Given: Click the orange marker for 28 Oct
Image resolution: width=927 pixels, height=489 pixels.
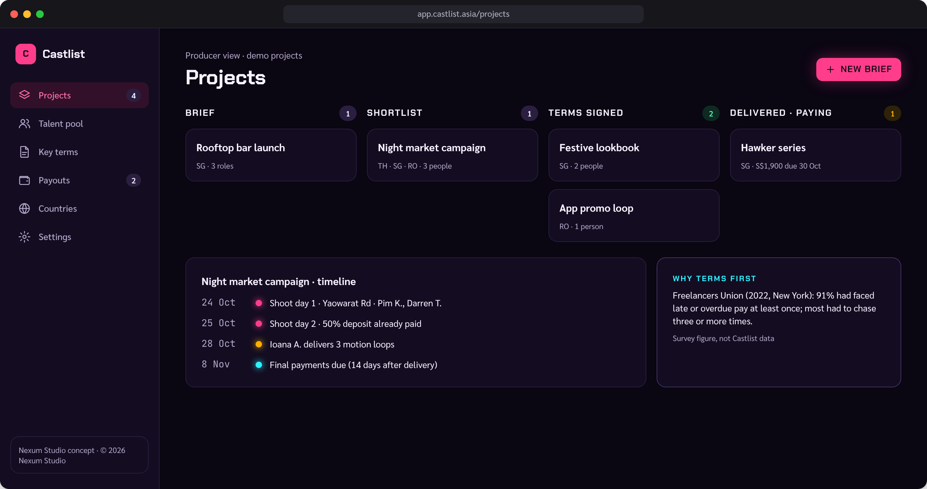Looking at the screenshot, I should click(259, 344).
